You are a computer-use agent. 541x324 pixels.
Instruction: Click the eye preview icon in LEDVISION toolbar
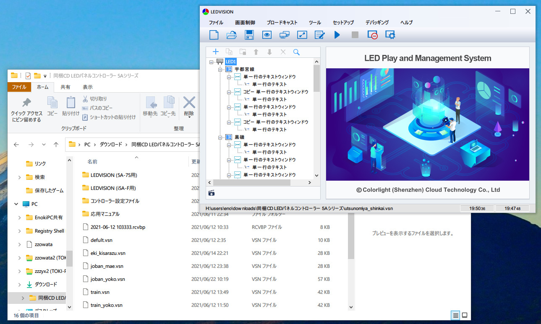[267, 35]
